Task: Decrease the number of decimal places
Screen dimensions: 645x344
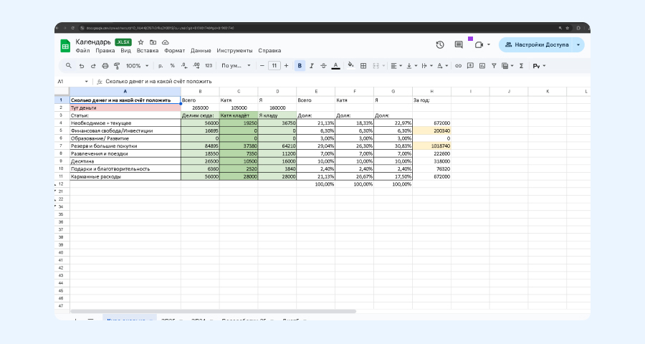Action: (x=184, y=66)
